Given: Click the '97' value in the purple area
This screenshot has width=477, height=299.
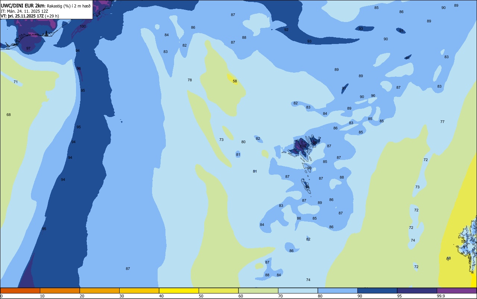Looking at the screenshot, I should pyautogui.click(x=28, y=48).
